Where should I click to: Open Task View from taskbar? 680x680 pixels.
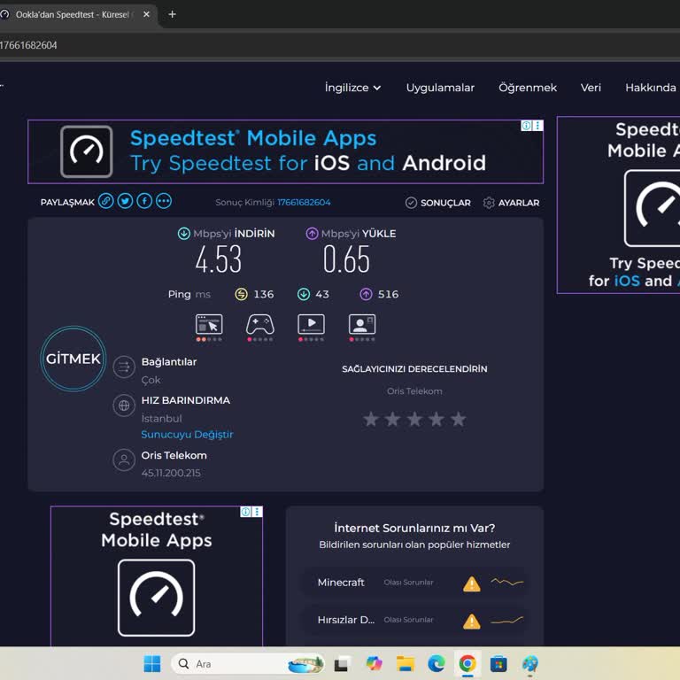[x=341, y=663]
